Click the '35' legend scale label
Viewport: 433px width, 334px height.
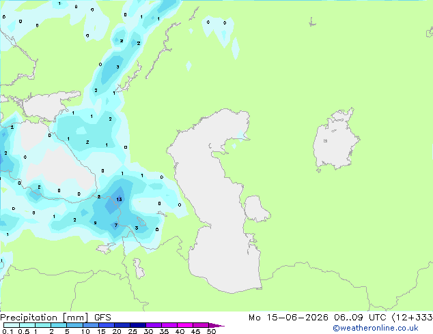[x=164, y=331]
